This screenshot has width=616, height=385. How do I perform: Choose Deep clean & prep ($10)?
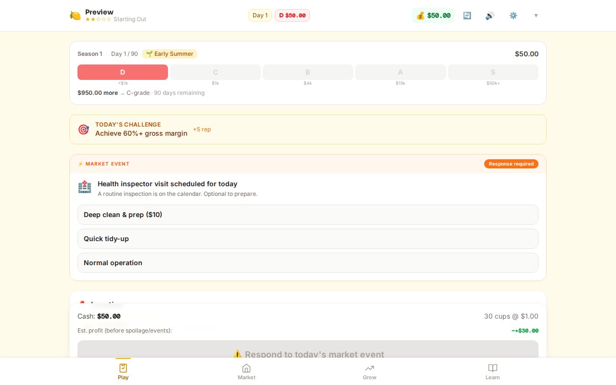308,215
